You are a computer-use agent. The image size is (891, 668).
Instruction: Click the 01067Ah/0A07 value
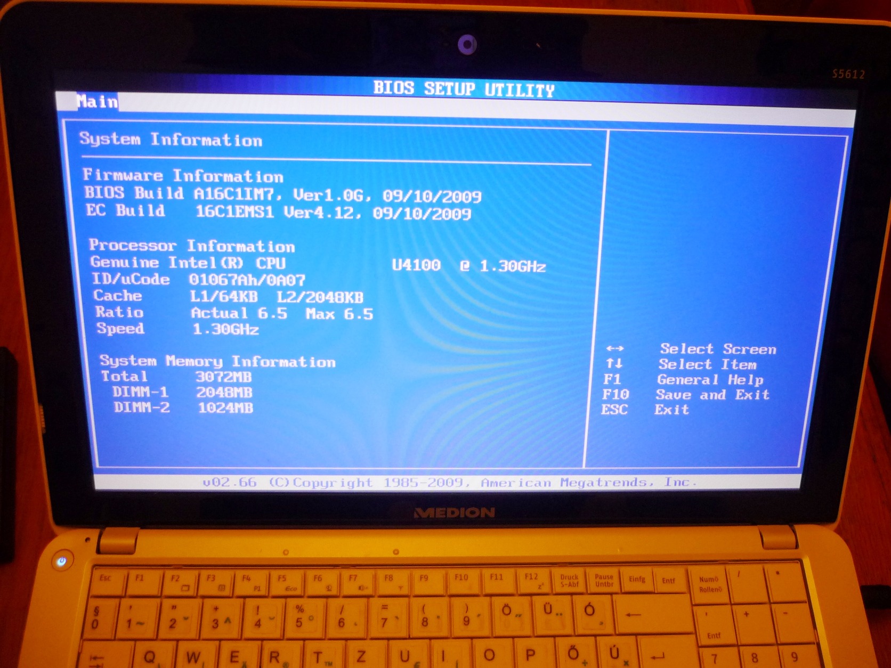tap(247, 280)
